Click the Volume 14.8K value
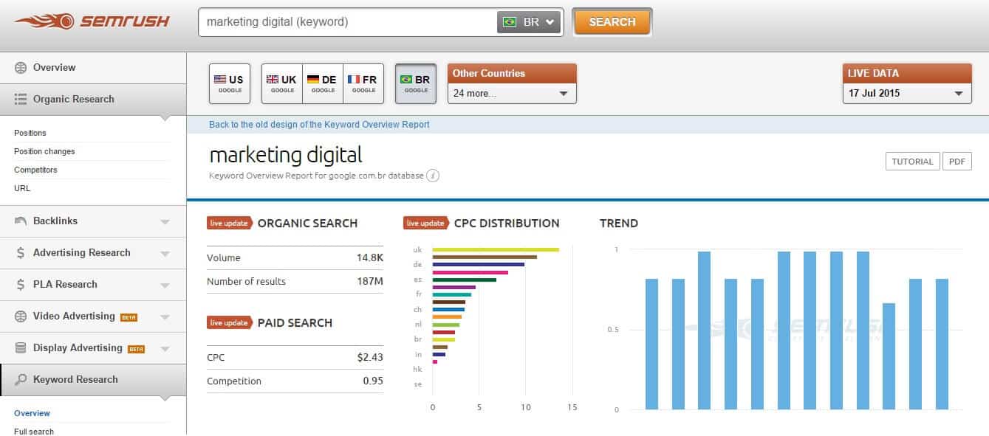 coord(370,257)
